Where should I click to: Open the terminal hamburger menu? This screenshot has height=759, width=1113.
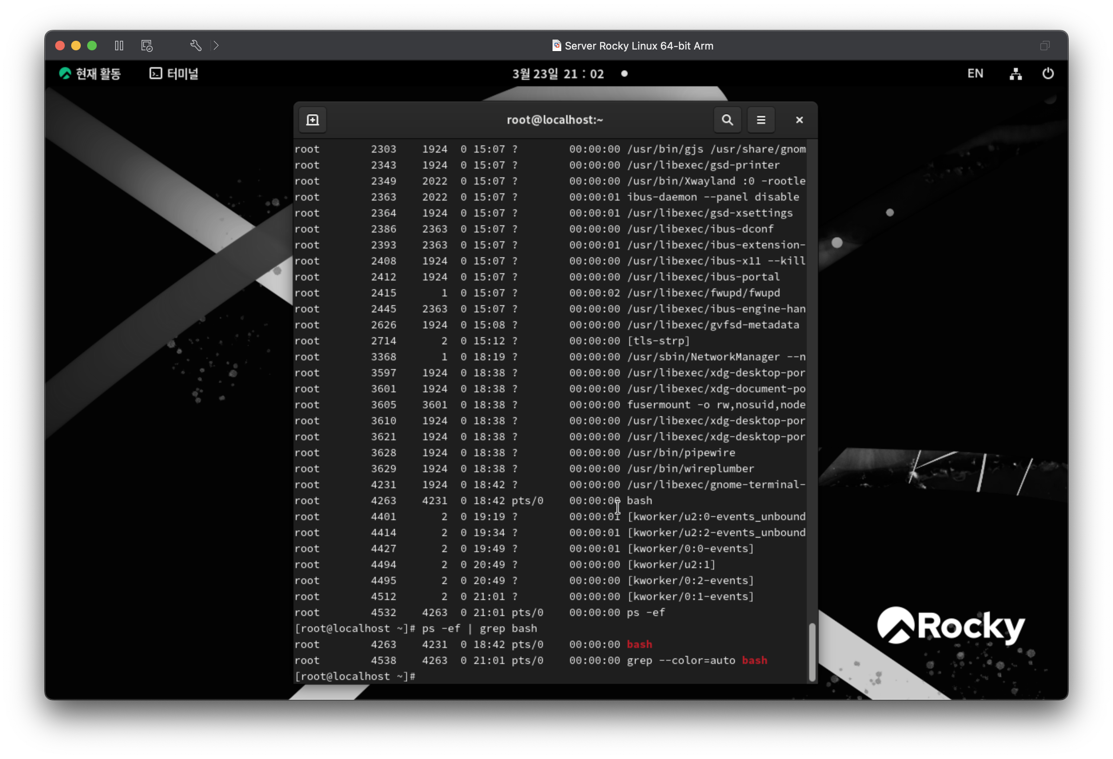pyautogui.click(x=760, y=119)
